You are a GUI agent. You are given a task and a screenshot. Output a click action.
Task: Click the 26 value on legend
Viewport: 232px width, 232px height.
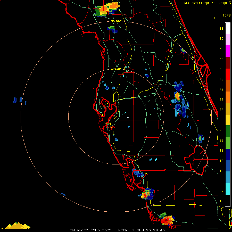221,130
